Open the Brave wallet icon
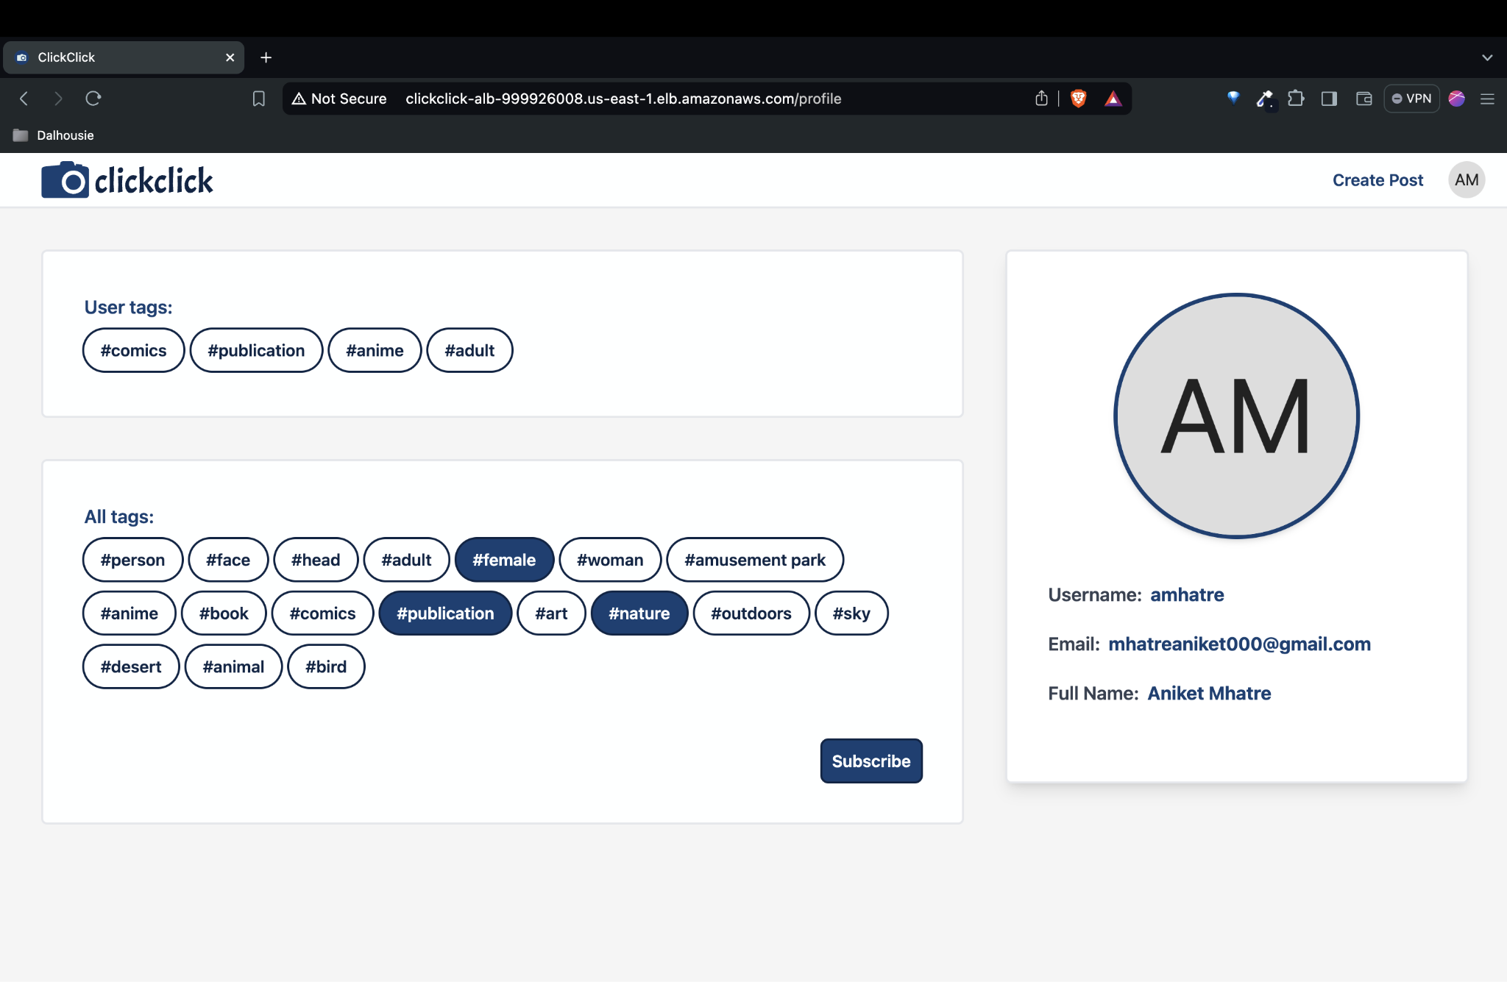The image size is (1507, 982). [x=1364, y=99]
